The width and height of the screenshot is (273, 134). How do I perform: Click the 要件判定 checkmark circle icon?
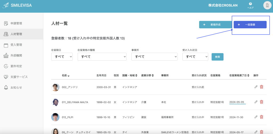6,66
